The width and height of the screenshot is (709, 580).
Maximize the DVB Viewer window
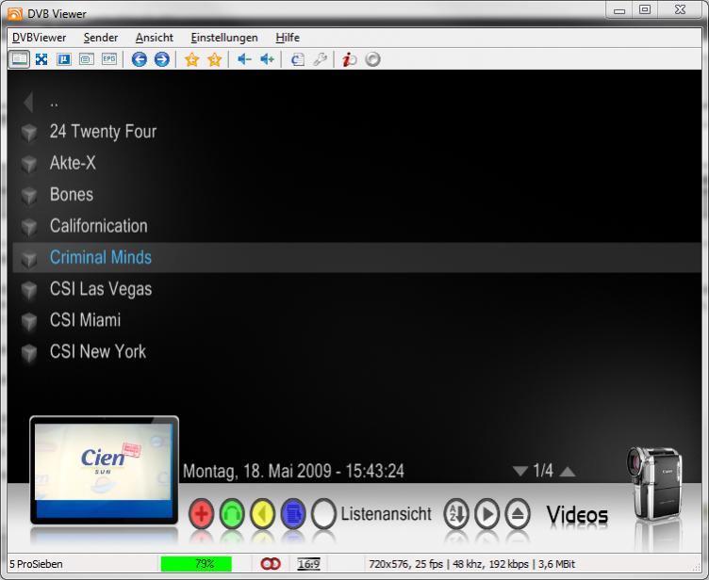point(645,9)
